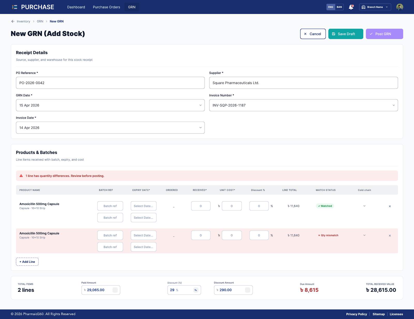Click the small square in Paid Amount field
414x319 pixels.
pyautogui.click(x=115, y=290)
